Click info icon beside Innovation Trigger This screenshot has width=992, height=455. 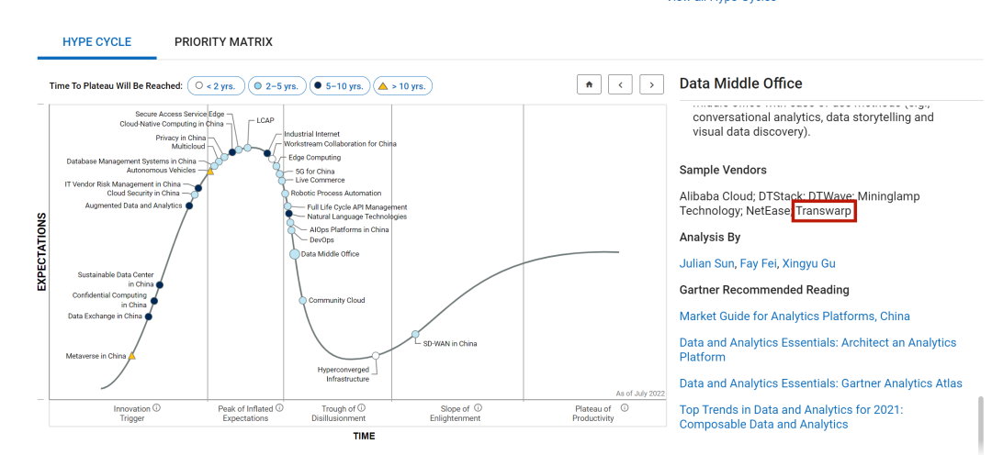tap(157, 408)
